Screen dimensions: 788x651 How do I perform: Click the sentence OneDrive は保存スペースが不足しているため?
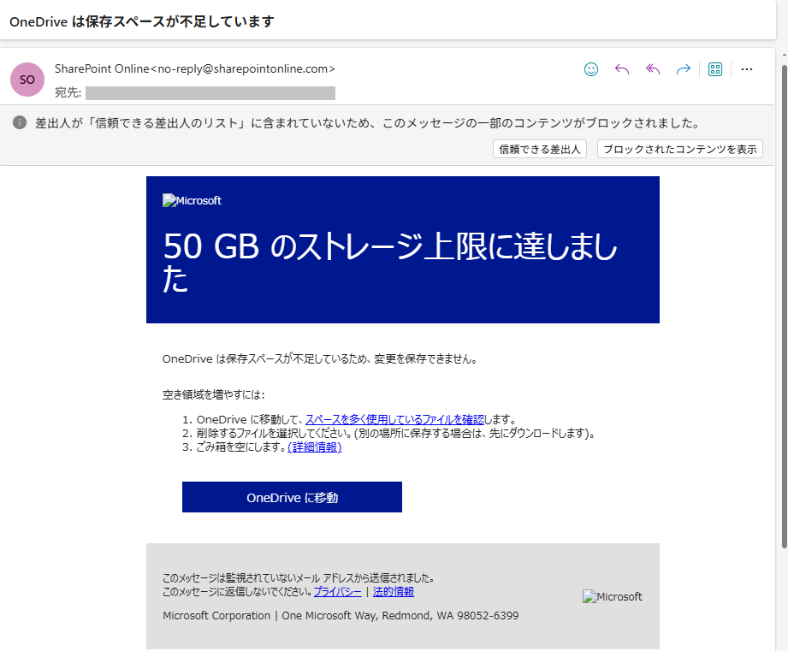(320, 359)
